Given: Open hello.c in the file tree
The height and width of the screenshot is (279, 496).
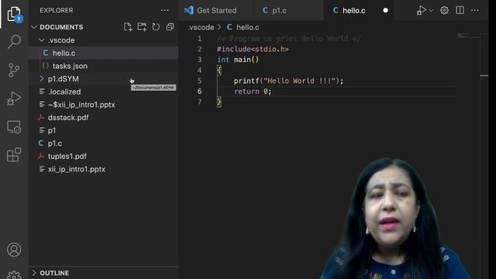Looking at the screenshot, I should [x=64, y=53].
